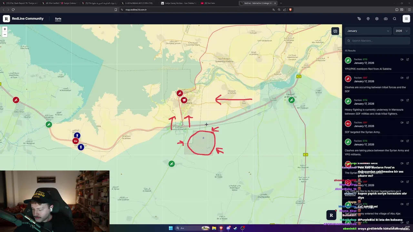Open external link for tribal forces entry
413x232 pixels.
pos(408,78)
